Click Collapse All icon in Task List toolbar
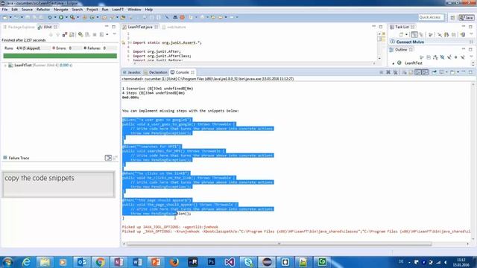Viewport: 477px width, 268px height. click(454, 35)
